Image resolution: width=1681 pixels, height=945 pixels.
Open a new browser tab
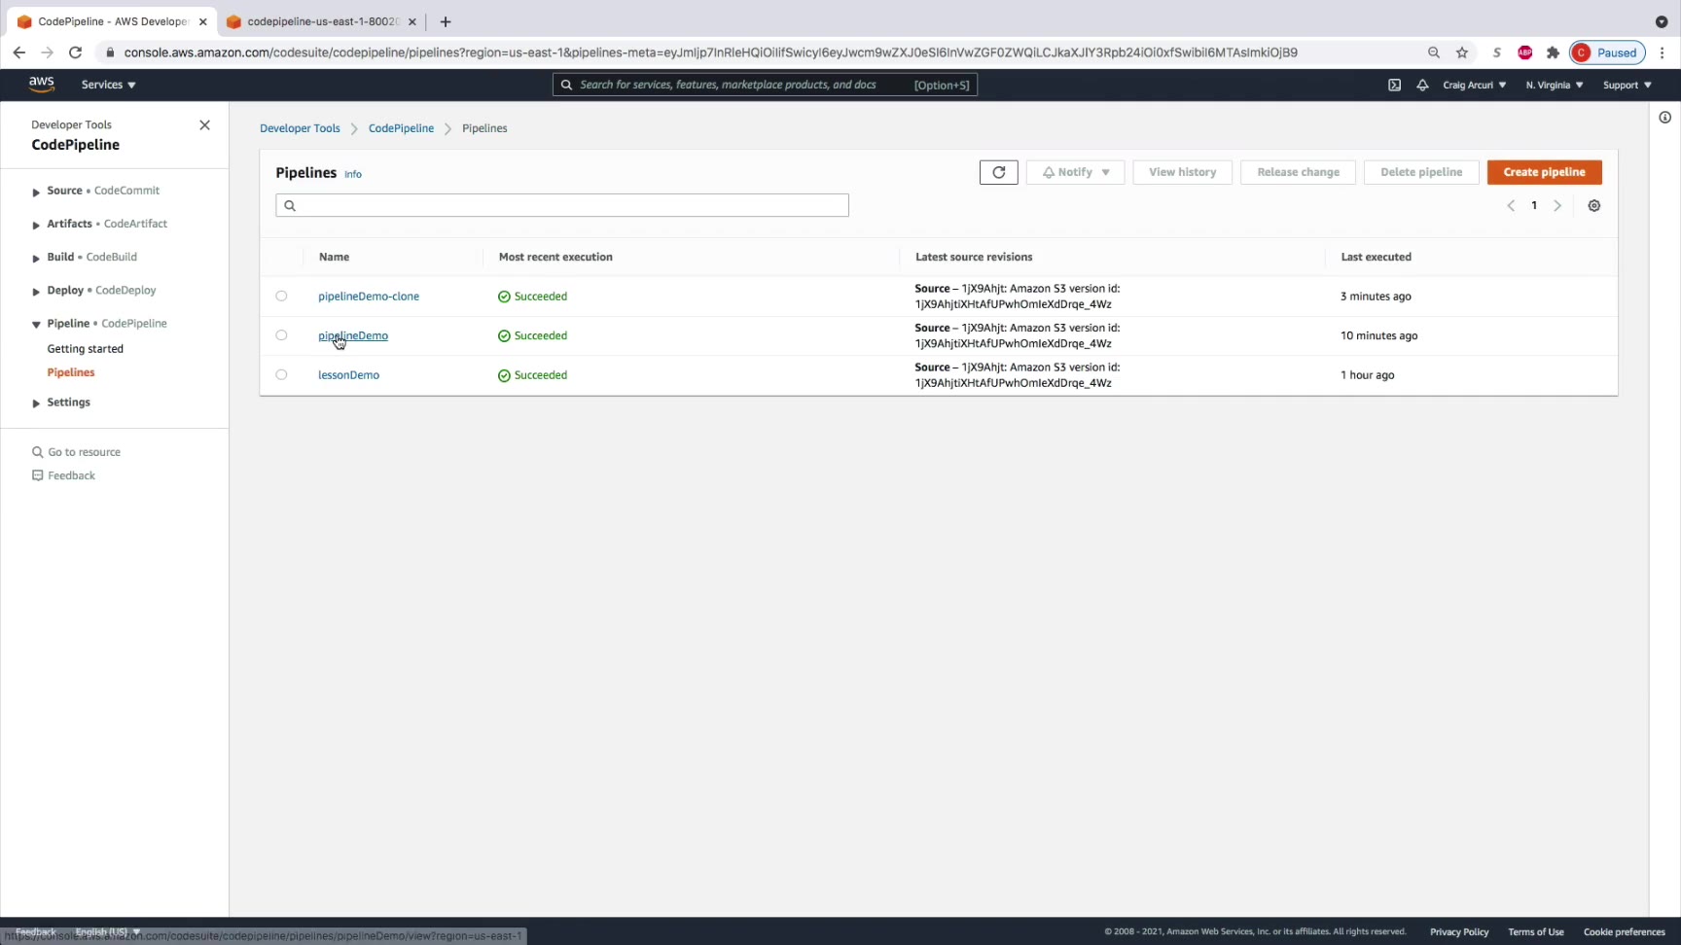point(446,21)
